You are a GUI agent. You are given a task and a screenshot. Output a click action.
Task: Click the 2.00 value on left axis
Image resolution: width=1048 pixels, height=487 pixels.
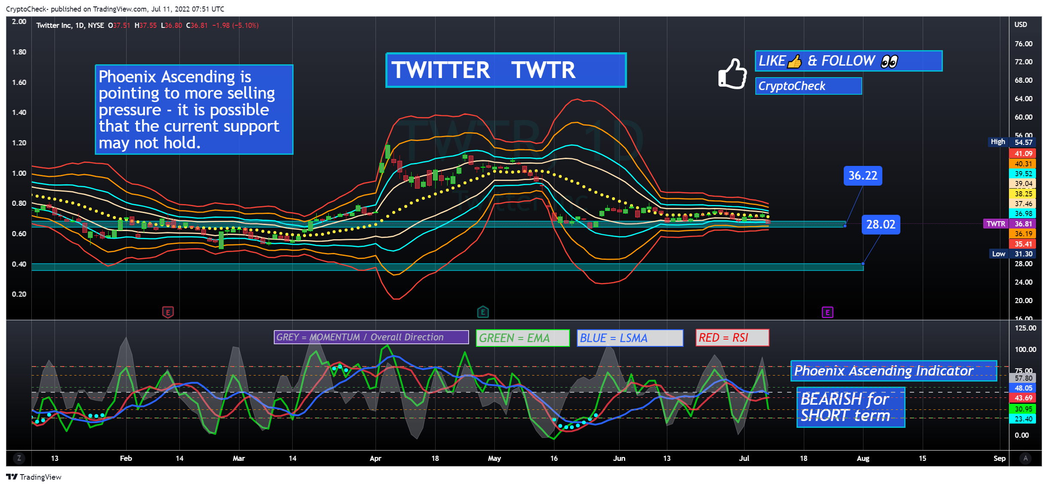(19, 21)
